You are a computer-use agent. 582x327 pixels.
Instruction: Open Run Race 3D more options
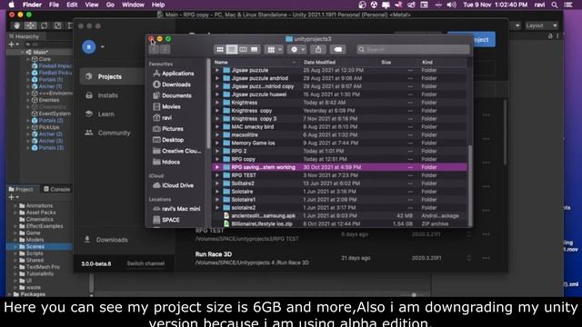pos(486,258)
